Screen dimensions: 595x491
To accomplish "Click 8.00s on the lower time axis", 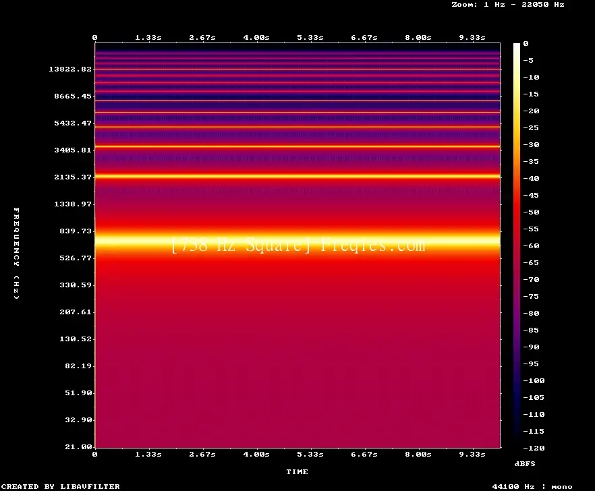I will pyautogui.click(x=418, y=454).
